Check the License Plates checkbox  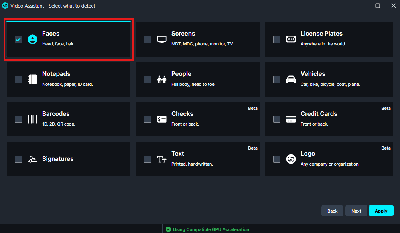(x=277, y=39)
